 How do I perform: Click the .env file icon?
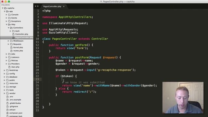(x=7, y=97)
